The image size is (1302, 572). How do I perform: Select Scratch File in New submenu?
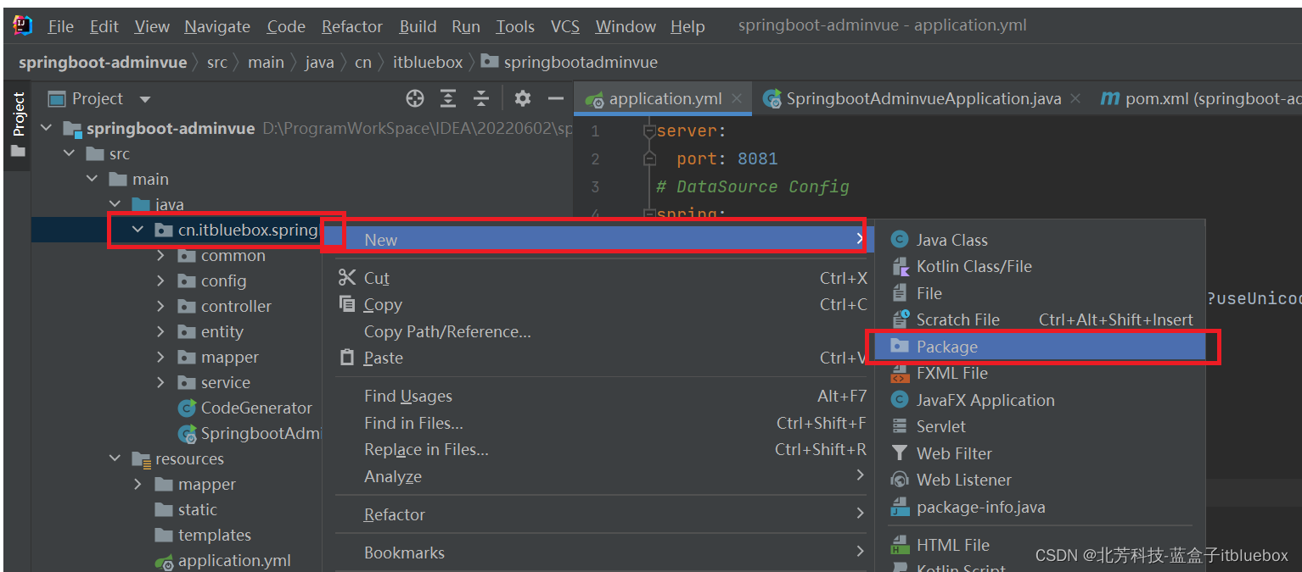(x=1040, y=319)
